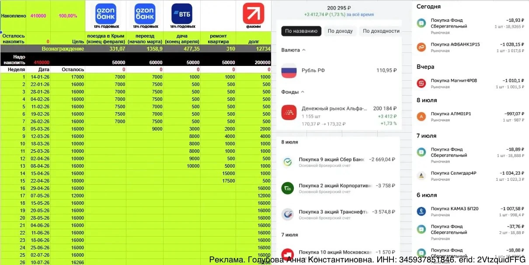Select the Накоплено 410000 cell
Screen dimensions: 529x265
(x=38, y=16)
